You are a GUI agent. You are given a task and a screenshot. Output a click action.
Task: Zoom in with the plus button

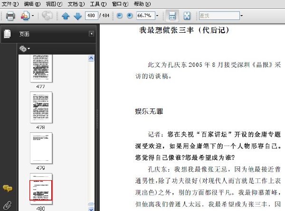point(130,16)
